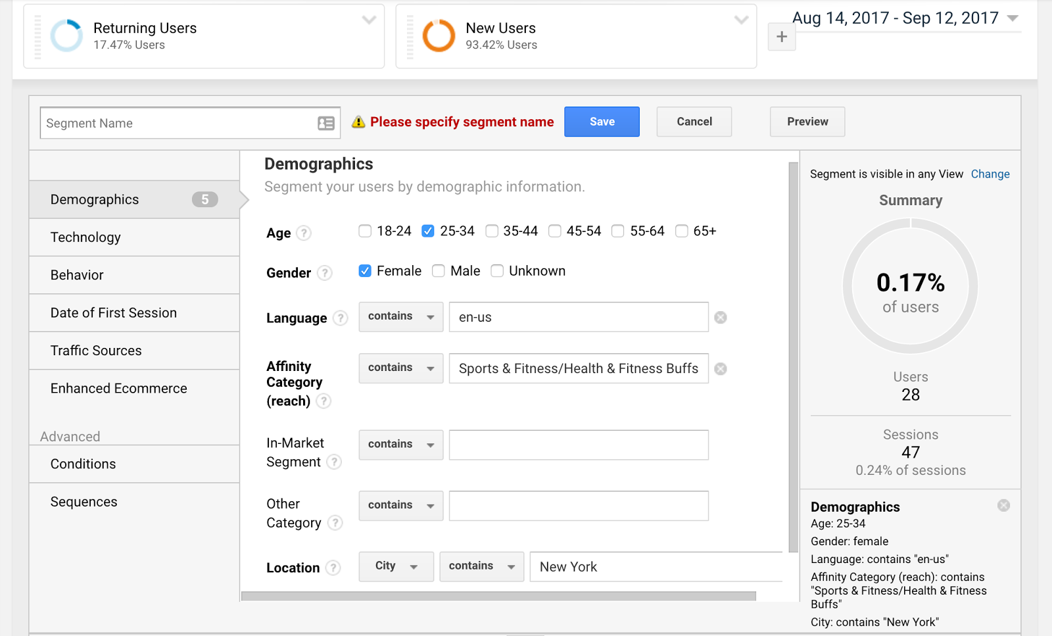Image resolution: width=1052 pixels, height=636 pixels.
Task: Open the advanced Conditions section
Action: pos(134,464)
